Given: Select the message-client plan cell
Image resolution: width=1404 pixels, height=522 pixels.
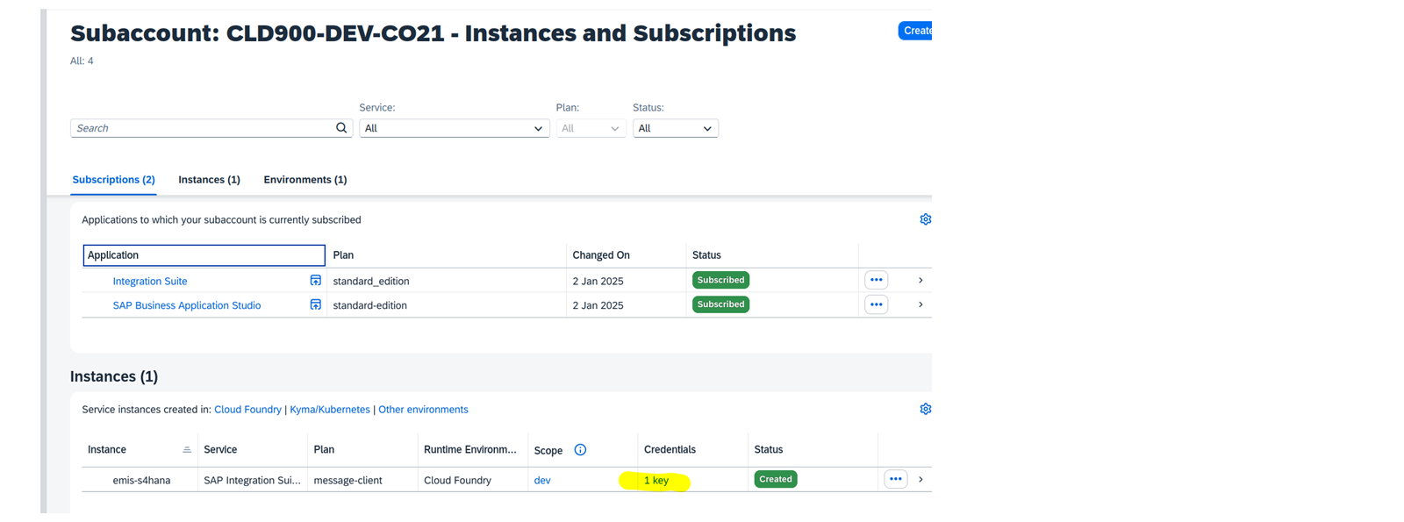Looking at the screenshot, I should pyautogui.click(x=347, y=481).
